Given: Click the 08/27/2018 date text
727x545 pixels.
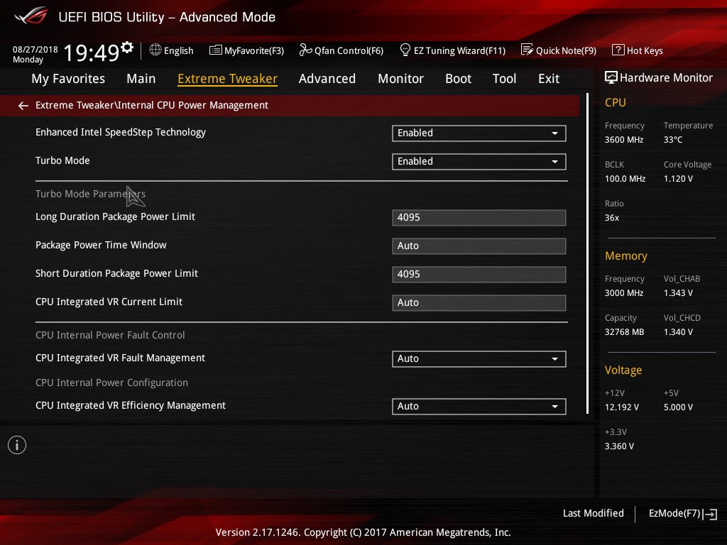Looking at the screenshot, I should point(35,50).
